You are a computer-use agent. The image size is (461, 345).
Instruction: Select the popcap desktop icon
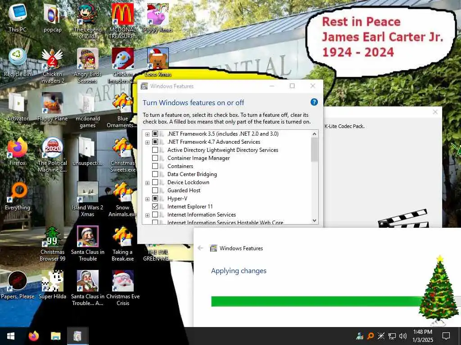52,18
